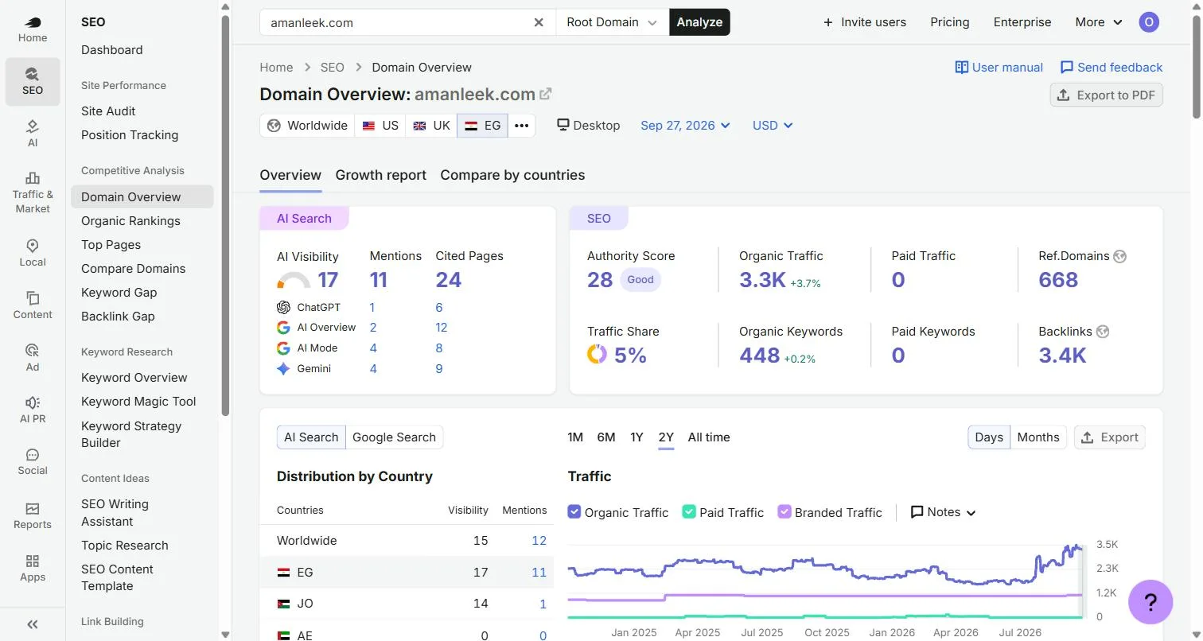Click the Google icon beside AI Mode

[x=283, y=348]
